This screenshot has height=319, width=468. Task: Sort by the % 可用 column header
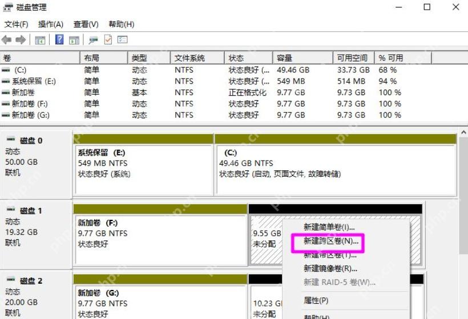pos(404,58)
